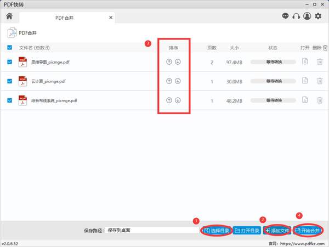
Task: Click the 97.4MB size value
Action: pyautogui.click(x=234, y=63)
